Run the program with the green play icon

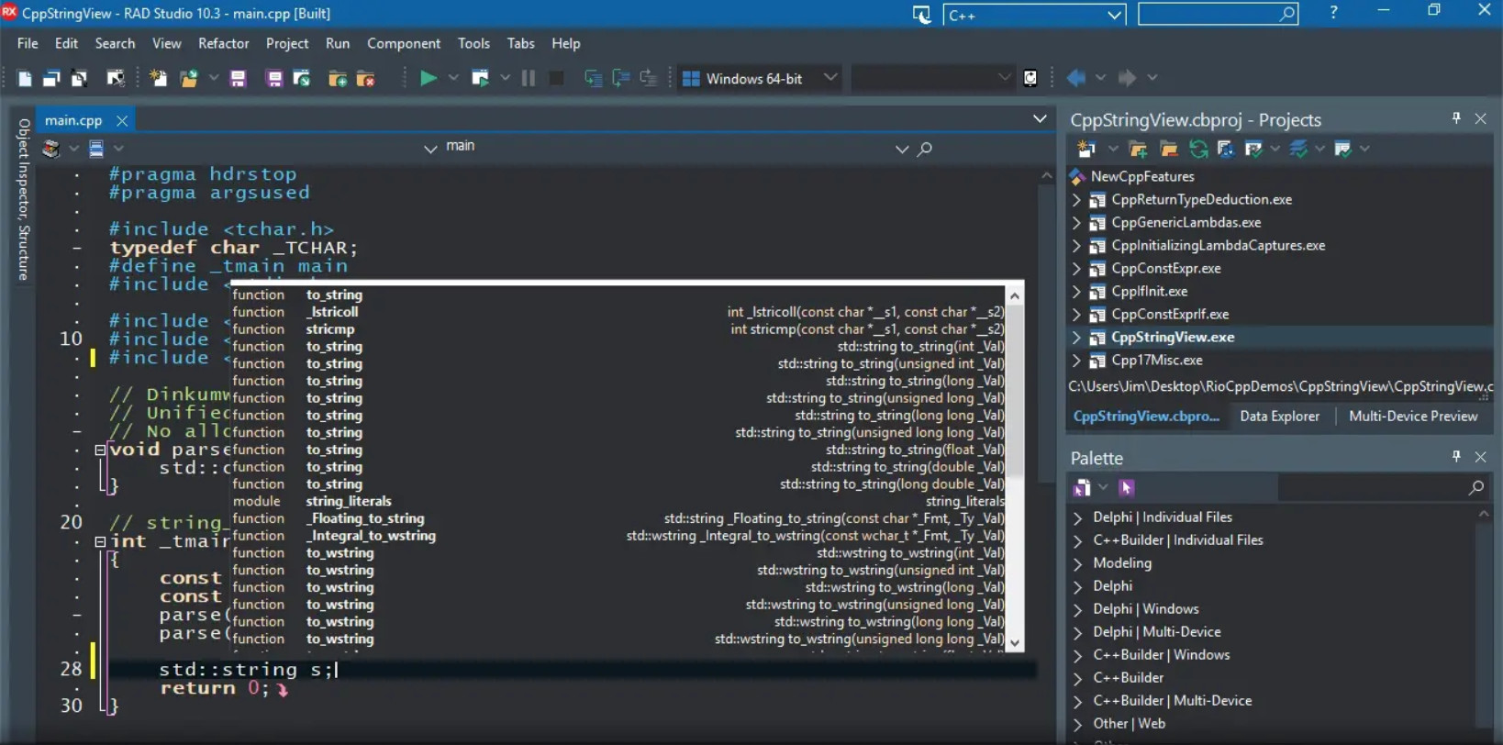428,78
